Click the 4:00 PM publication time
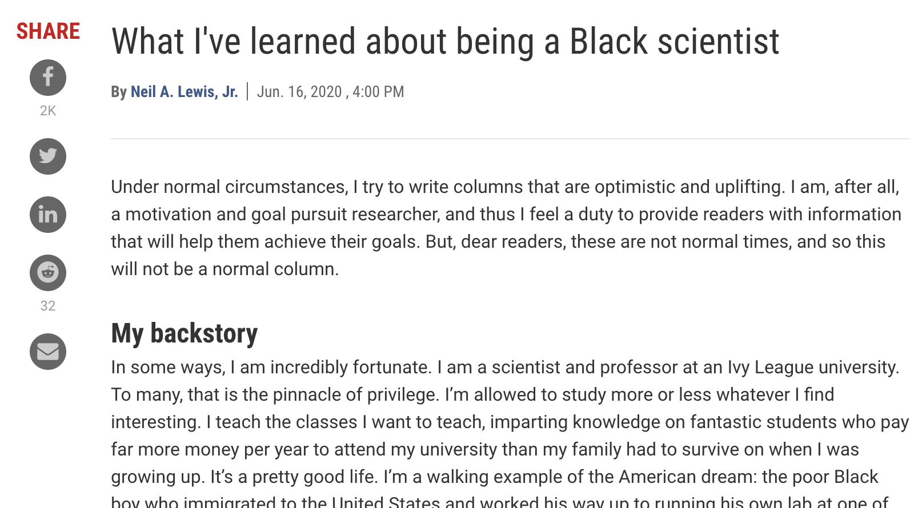 (x=378, y=92)
